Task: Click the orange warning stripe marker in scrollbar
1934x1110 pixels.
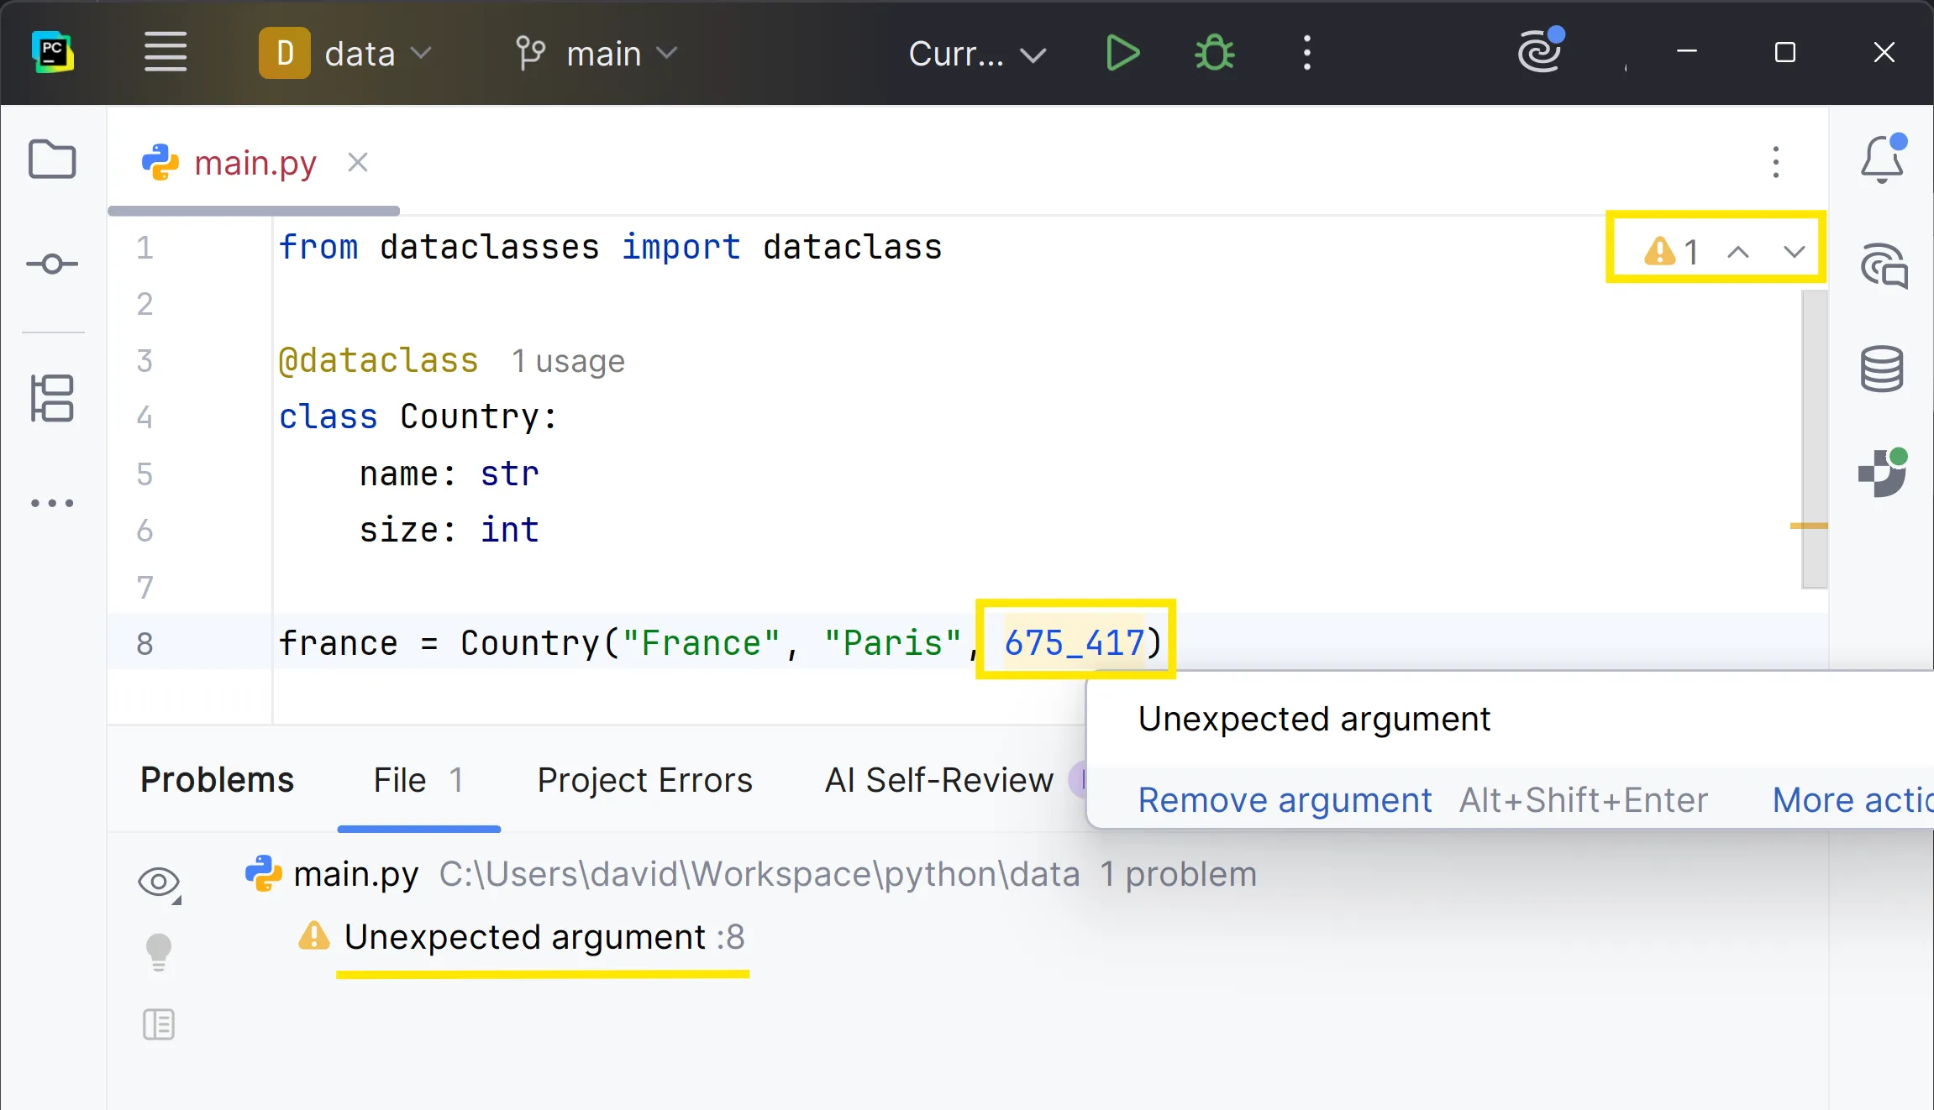Action: coord(1809,526)
